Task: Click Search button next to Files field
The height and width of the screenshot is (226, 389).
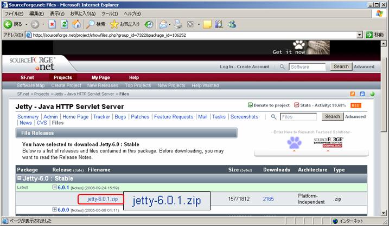Action: [x=333, y=116]
